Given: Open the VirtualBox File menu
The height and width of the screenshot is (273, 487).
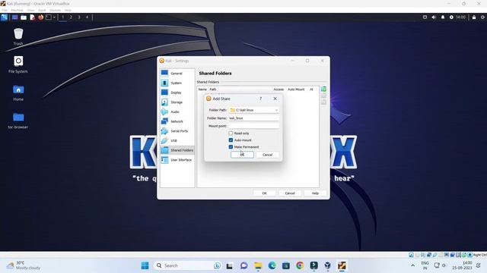Looking at the screenshot, I should [5, 10].
